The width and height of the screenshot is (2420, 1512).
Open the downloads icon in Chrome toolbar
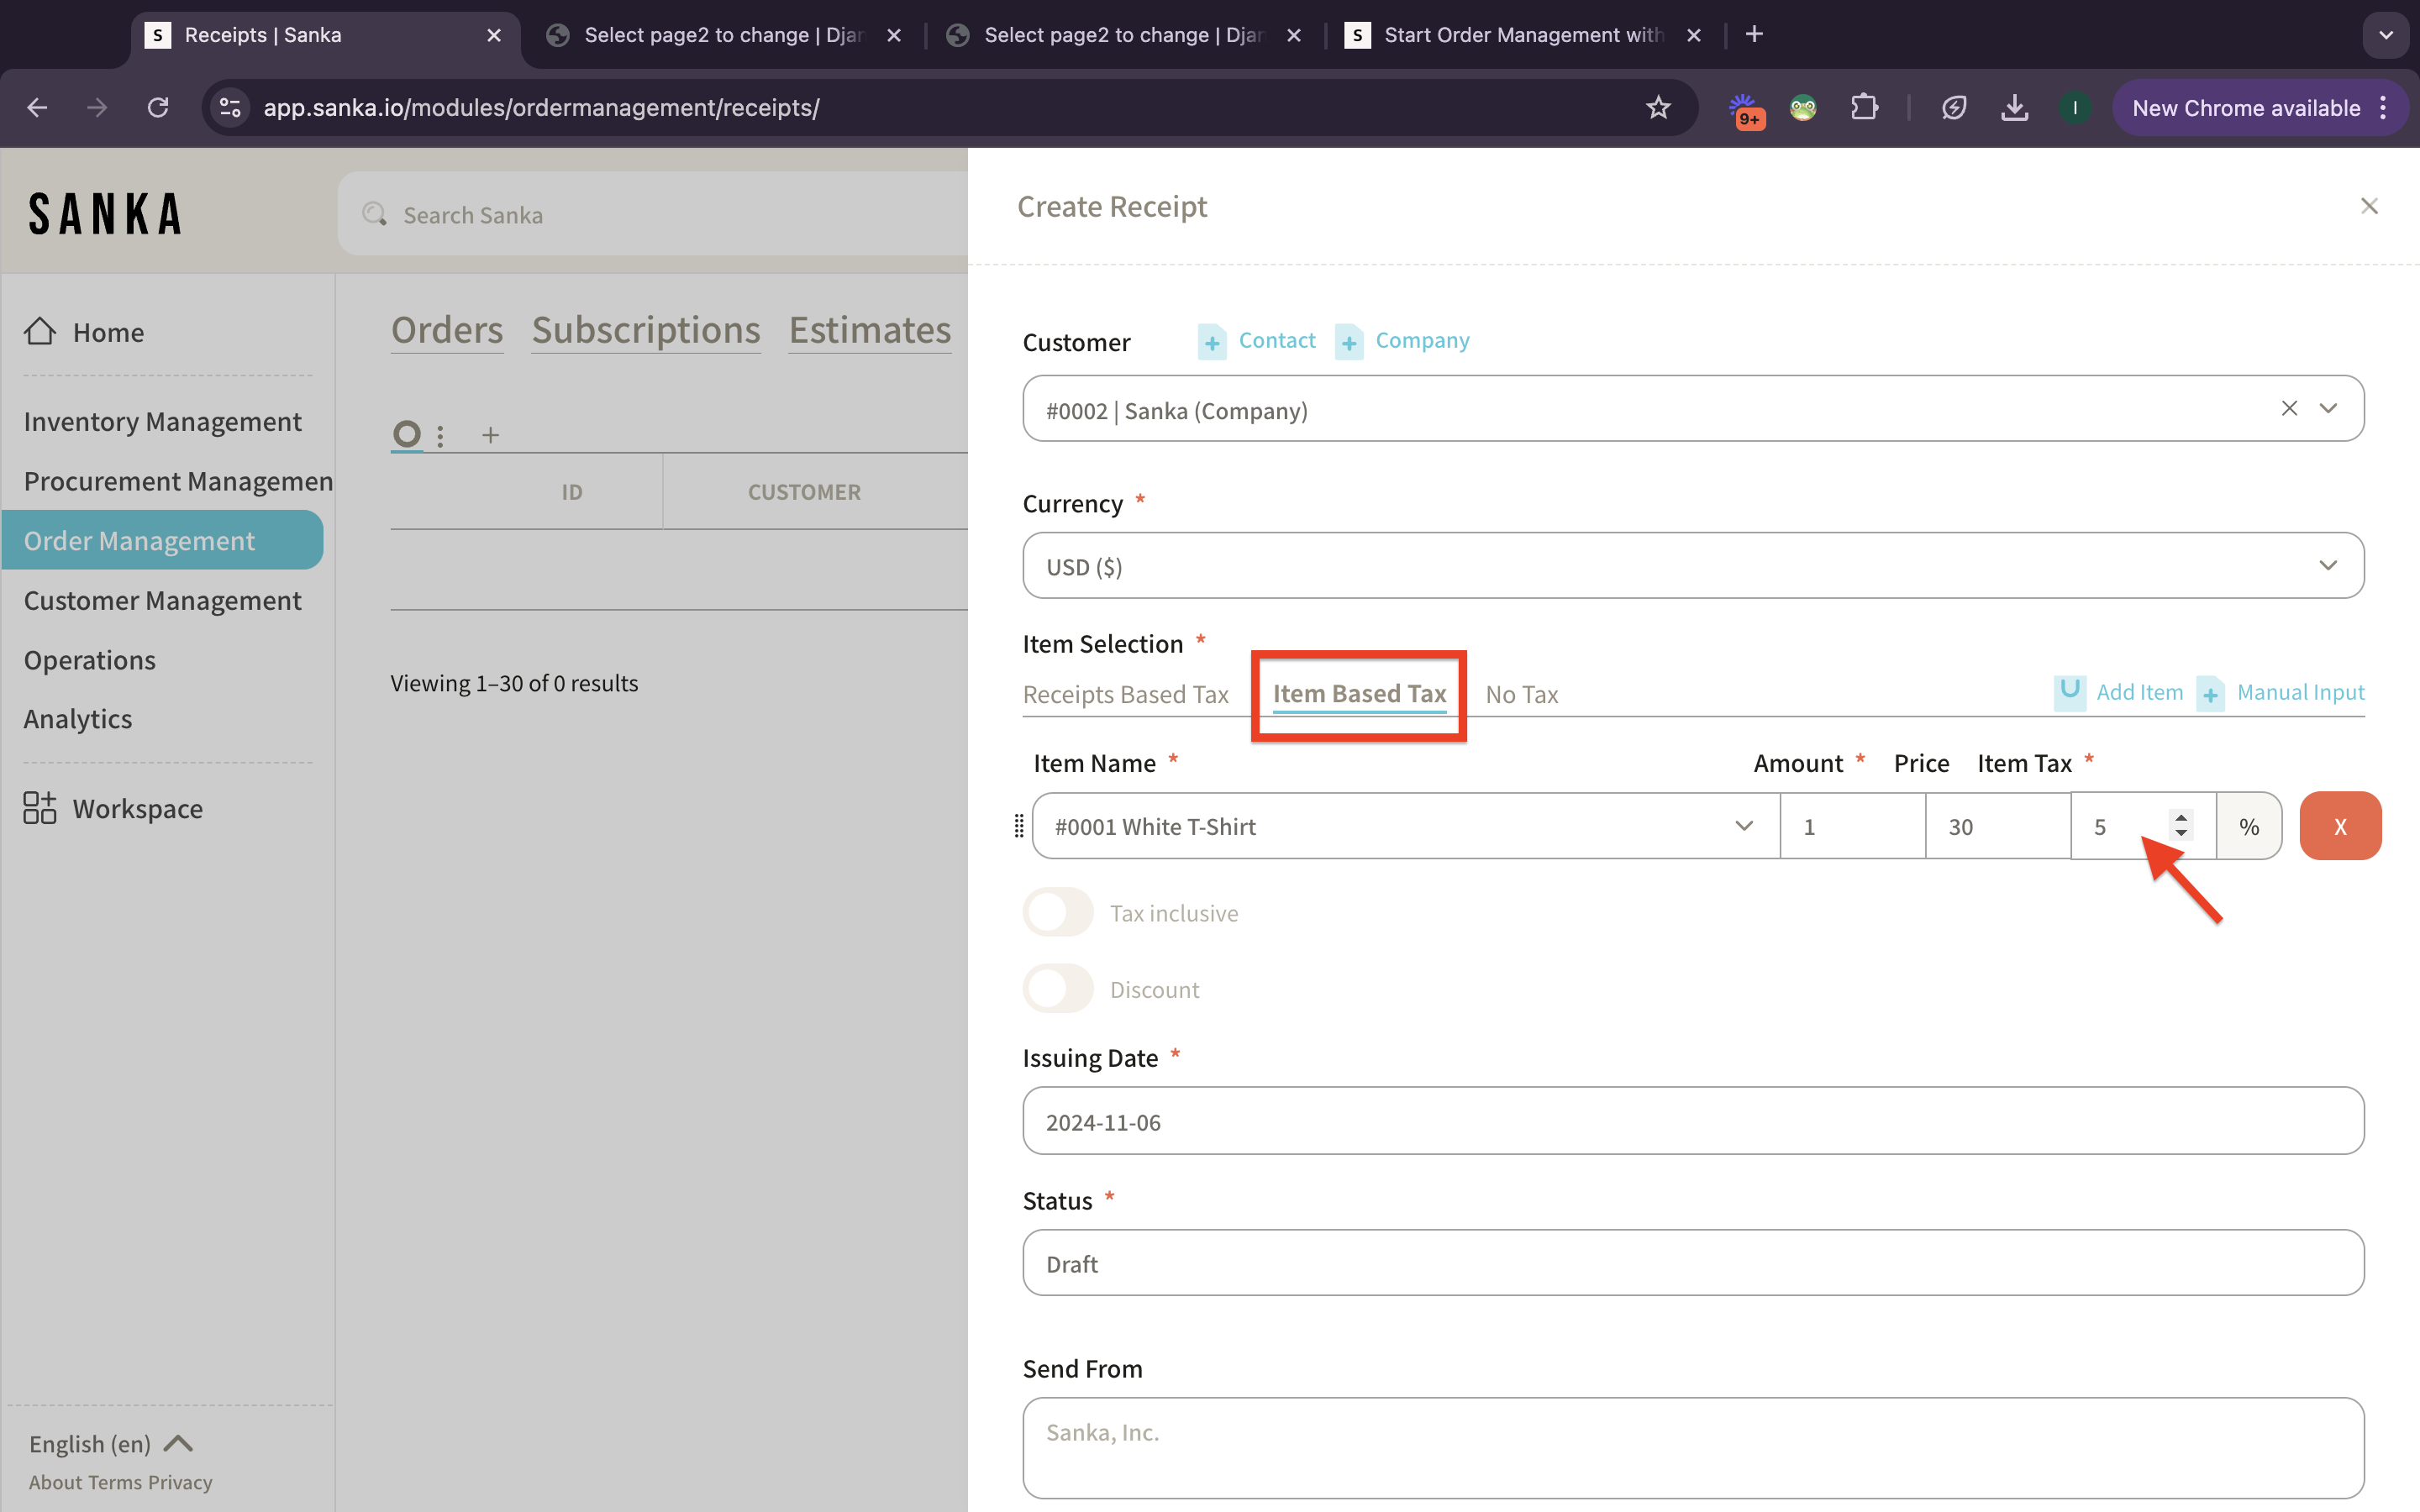[2014, 107]
